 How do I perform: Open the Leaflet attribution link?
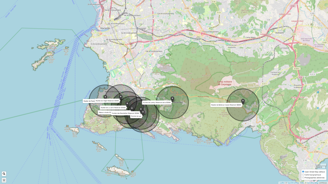pyautogui.click(x=282, y=183)
